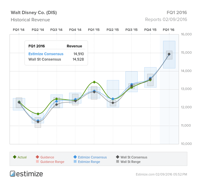Click the 10,000 y-axis label
This screenshot has height=186, width=202.
click(186, 144)
